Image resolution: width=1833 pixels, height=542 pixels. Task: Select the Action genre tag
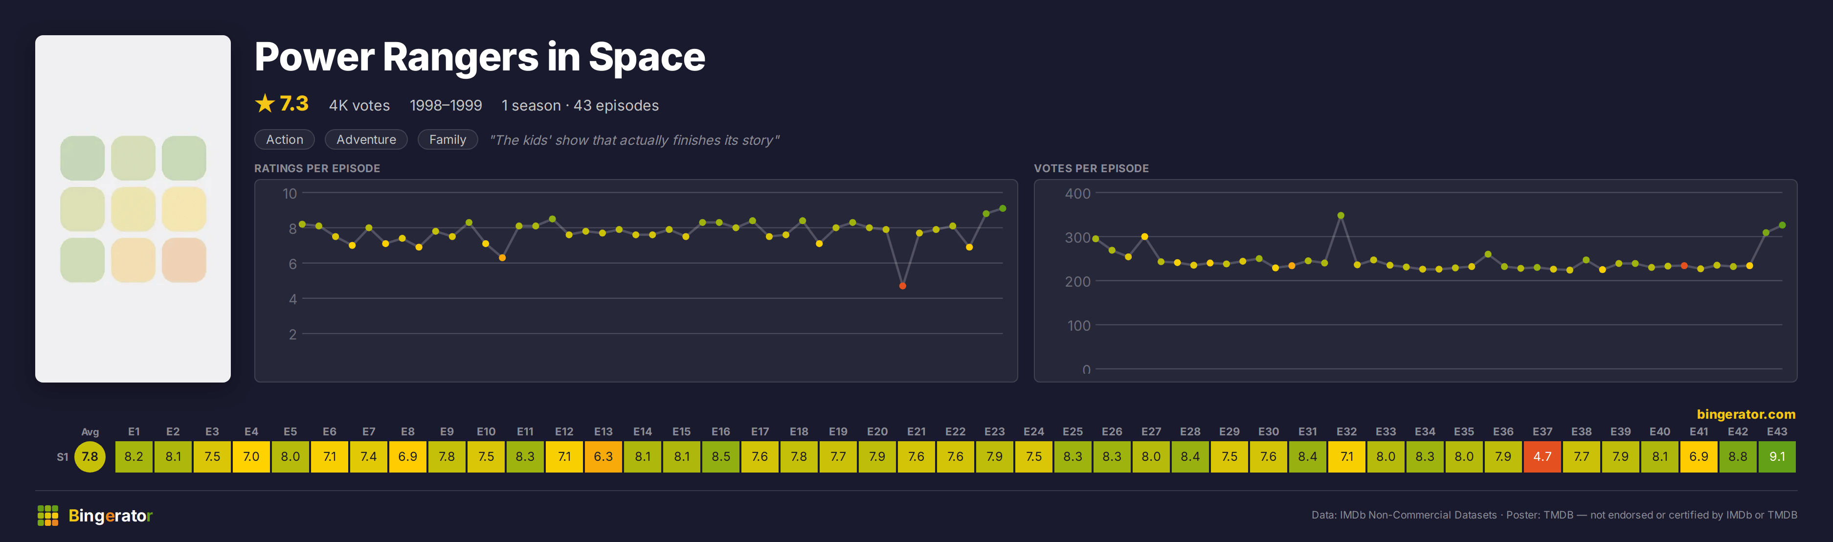pyautogui.click(x=285, y=139)
